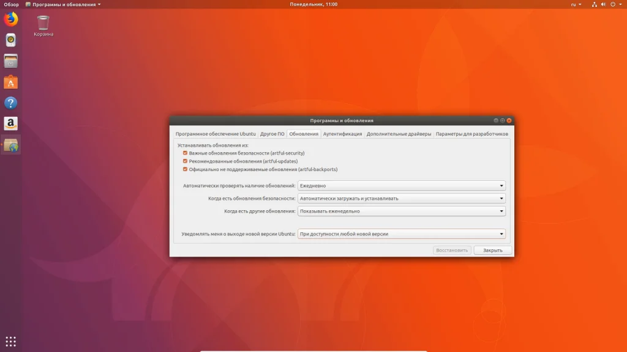The height and width of the screenshot is (352, 627).
Task: Open the При доступности любой новой версии dropdown
Action: [401, 233]
